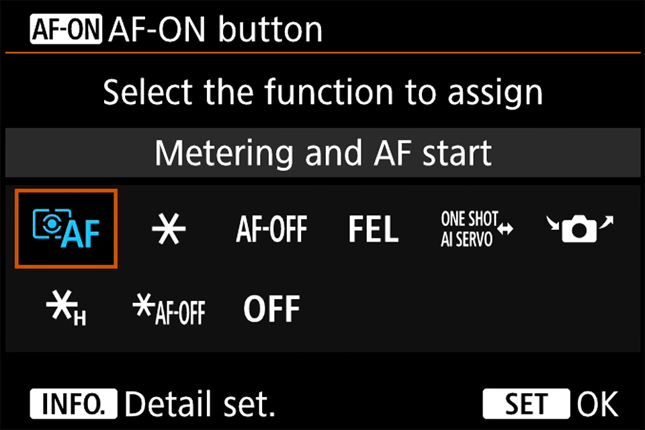Click the orange divider line under the header

point(322,53)
